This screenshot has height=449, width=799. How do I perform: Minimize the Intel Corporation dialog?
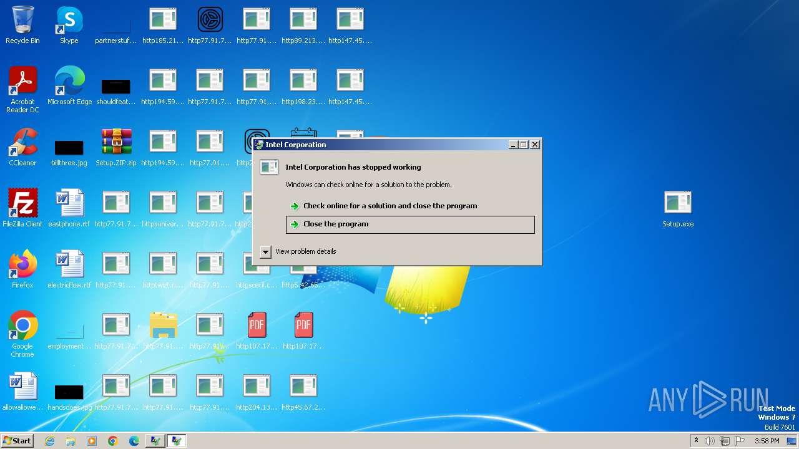point(513,145)
